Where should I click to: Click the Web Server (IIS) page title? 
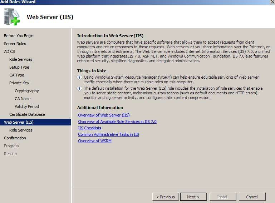tap(50, 17)
